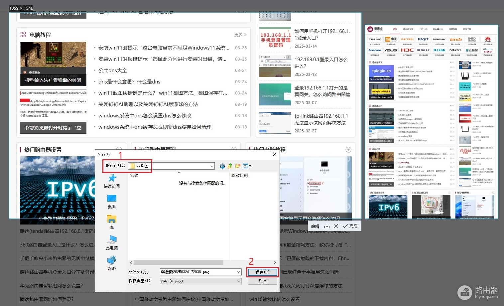Viewport: 504px width, 306px height.
Task: Click the 保存(S) button
Action: (262, 272)
